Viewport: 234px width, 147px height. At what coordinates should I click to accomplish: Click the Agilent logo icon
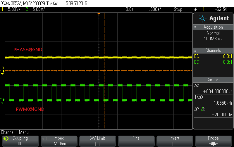click(202, 18)
